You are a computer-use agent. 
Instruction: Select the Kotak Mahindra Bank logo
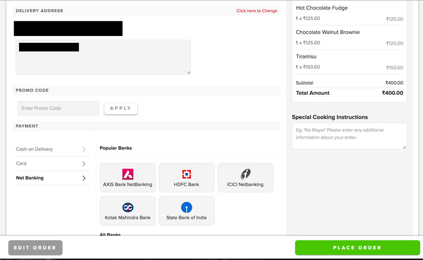click(x=127, y=207)
